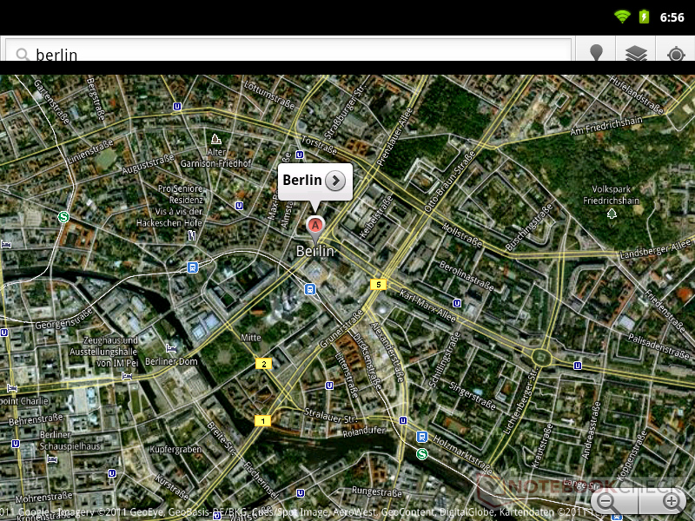Tap the Berlin label in the popup bubble
The width and height of the screenshot is (695, 521).
coord(302,180)
